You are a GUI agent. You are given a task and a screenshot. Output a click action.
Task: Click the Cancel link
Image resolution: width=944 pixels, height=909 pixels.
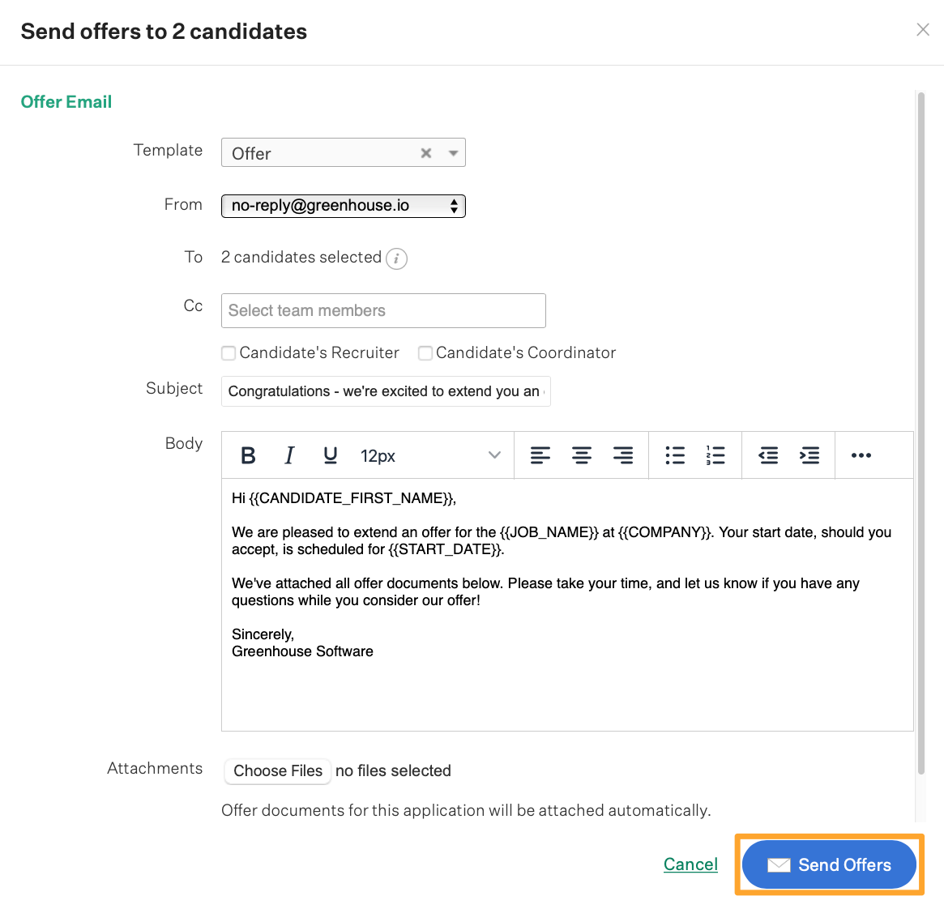pos(690,864)
